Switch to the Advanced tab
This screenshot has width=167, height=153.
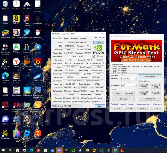pos(74,38)
